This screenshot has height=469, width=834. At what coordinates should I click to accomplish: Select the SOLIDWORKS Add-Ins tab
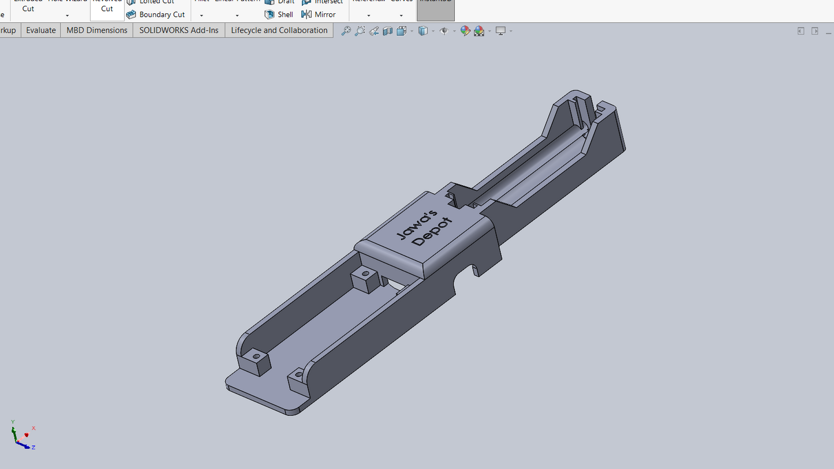pos(178,31)
